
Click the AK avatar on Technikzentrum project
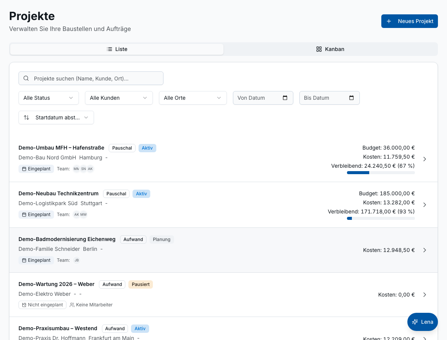tap(76, 215)
